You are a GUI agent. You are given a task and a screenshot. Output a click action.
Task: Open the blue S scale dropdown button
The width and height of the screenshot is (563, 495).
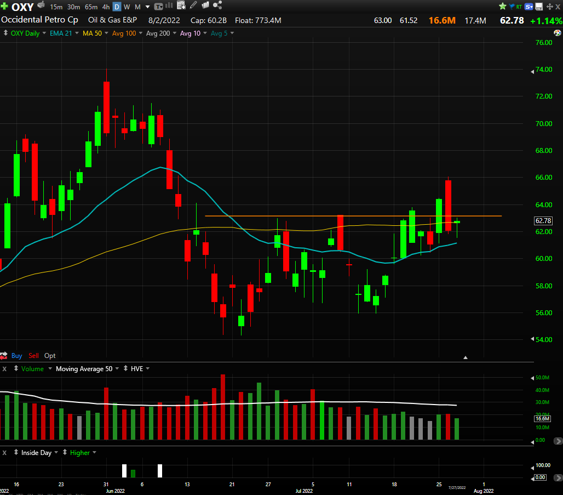tap(529, 7)
